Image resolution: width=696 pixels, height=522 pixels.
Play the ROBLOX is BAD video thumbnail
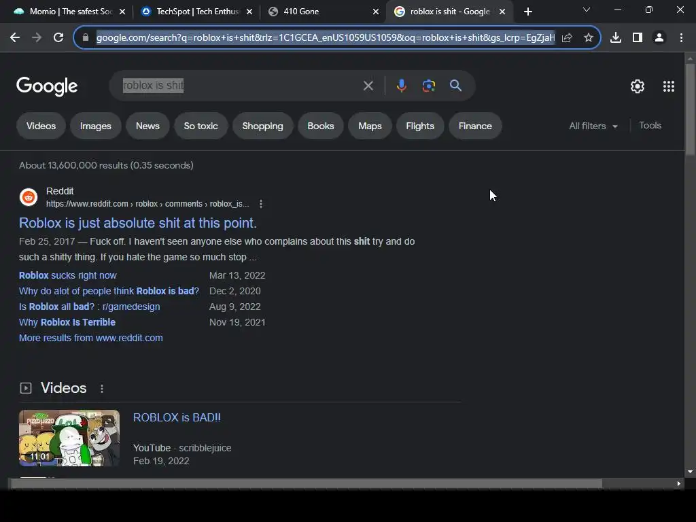click(69, 438)
